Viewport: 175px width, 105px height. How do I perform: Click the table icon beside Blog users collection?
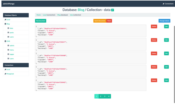[x=8, y=37]
